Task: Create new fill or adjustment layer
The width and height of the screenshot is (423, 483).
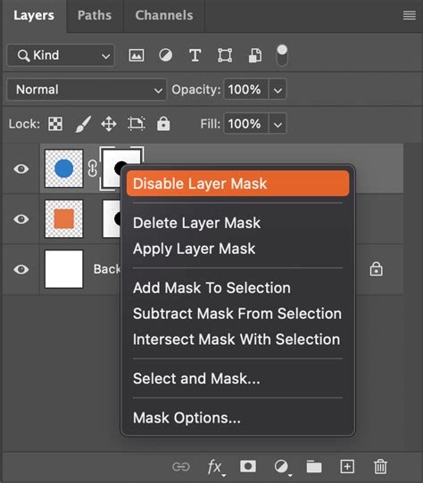Action: (282, 467)
